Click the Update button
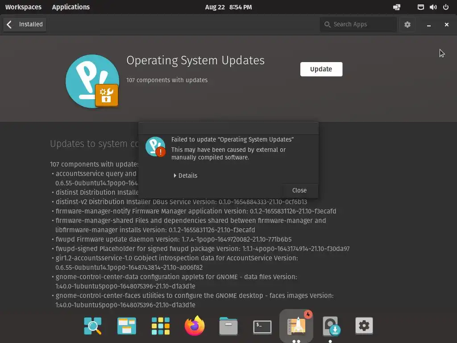Screen dimensions: 457x343 pyautogui.click(x=321, y=69)
